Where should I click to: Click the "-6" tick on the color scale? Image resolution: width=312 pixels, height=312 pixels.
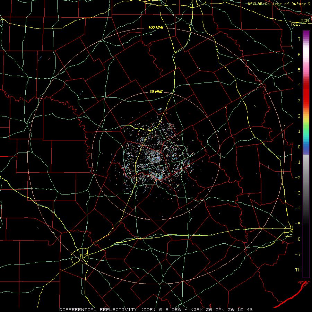(x=298, y=239)
